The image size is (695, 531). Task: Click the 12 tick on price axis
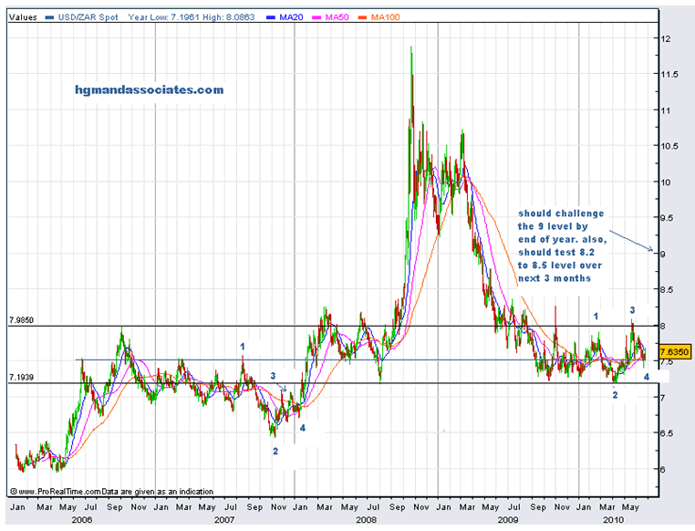(x=667, y=38)
